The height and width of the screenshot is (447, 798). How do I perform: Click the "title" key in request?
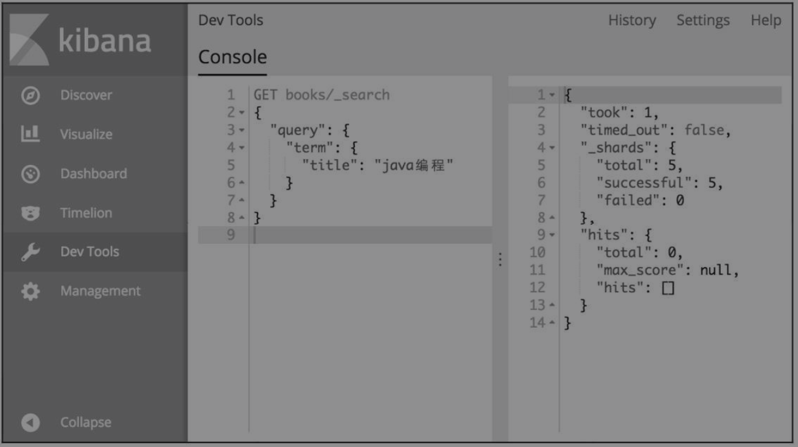329,166
